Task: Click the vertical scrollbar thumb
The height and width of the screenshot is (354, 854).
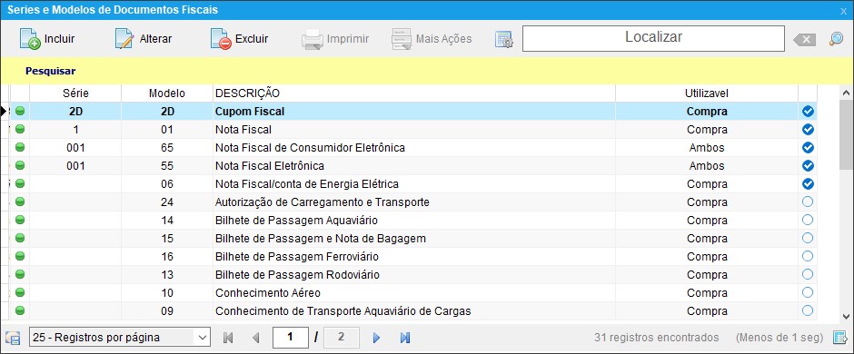Action: [x=845, y=136]
